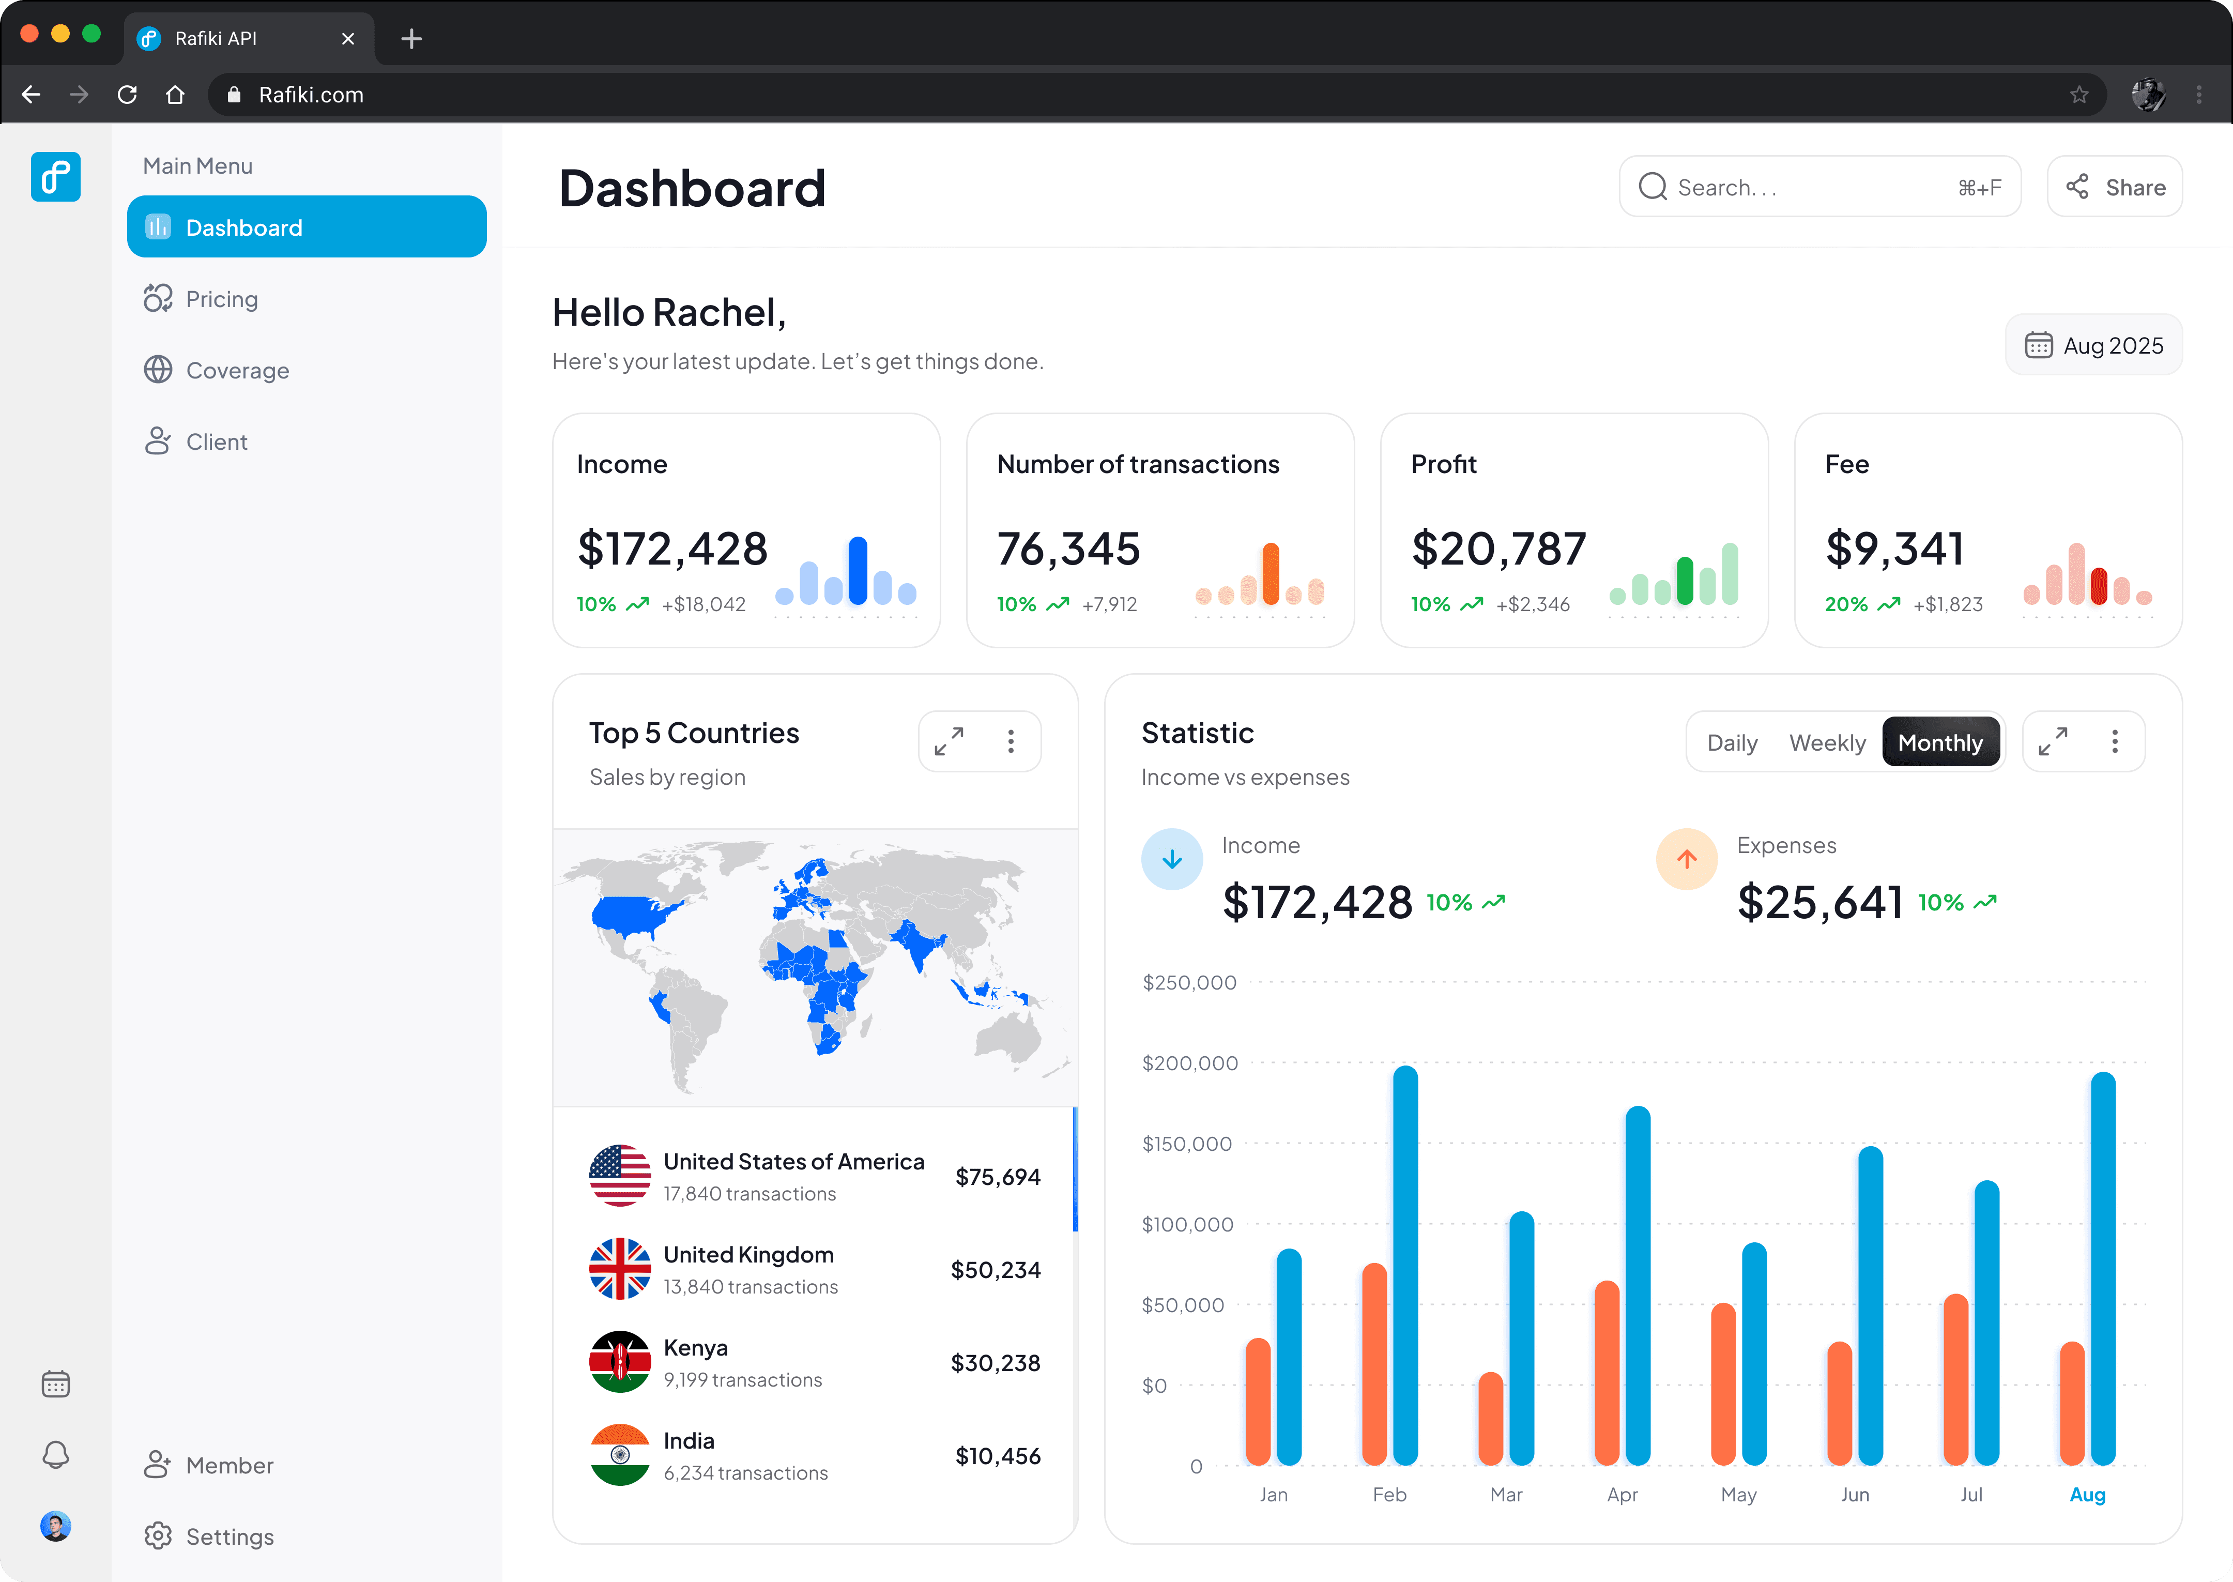
Task: Bookmark this page with star icon
Action: point(2079,95)
